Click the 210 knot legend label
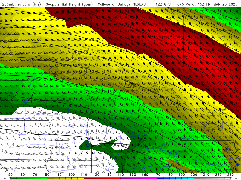Image resolution: width=241 pixels, height=180 pixels. [206, 175]
